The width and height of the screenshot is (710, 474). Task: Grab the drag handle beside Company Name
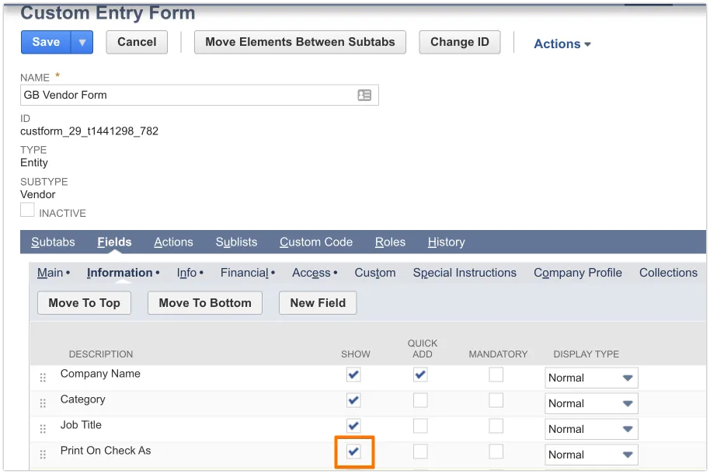click(x=44, y=378)
